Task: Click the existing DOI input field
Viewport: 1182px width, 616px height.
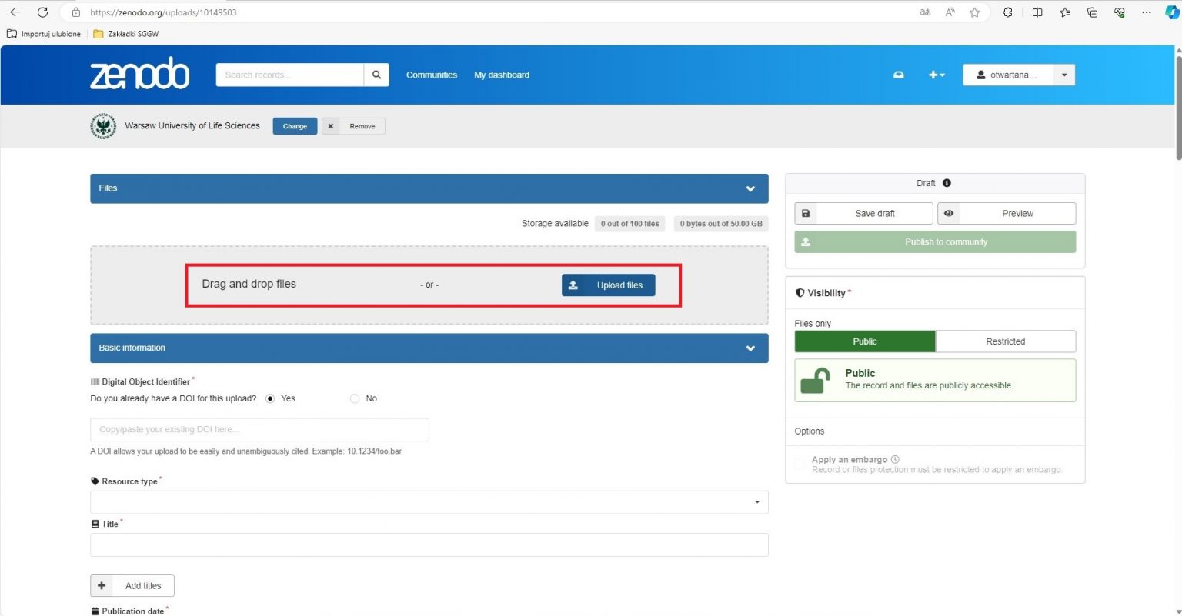Action: (259, 429)
